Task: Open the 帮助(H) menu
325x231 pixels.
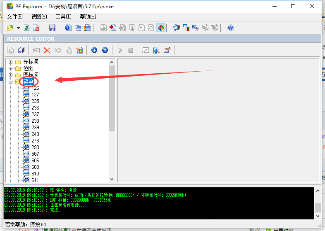Action: (x=88, y=16)
